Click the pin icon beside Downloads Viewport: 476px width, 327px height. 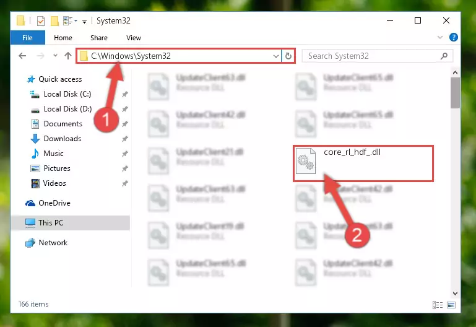pos(125,139)
